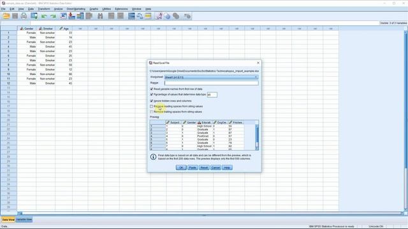Screen dimensions: 408x229
Task: Enable Remove trailing spaces from string values
Action: (x=152, y=112)
